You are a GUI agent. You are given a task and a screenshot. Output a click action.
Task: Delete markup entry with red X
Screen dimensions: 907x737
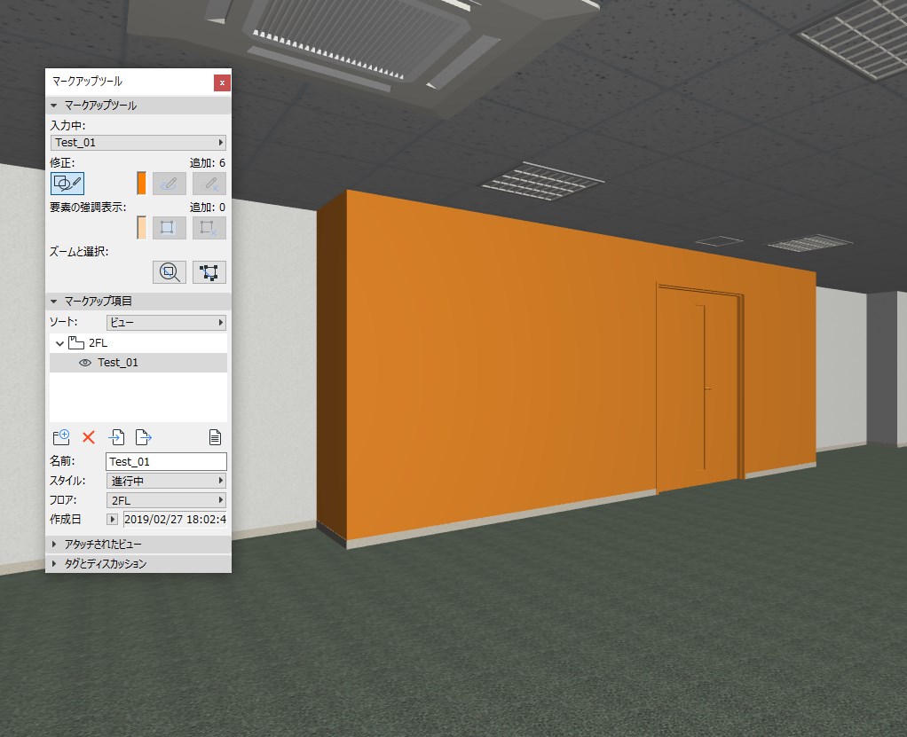click(x=89, y=437)
